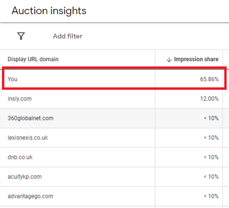Click the dnb.co.uk domain

20,157
